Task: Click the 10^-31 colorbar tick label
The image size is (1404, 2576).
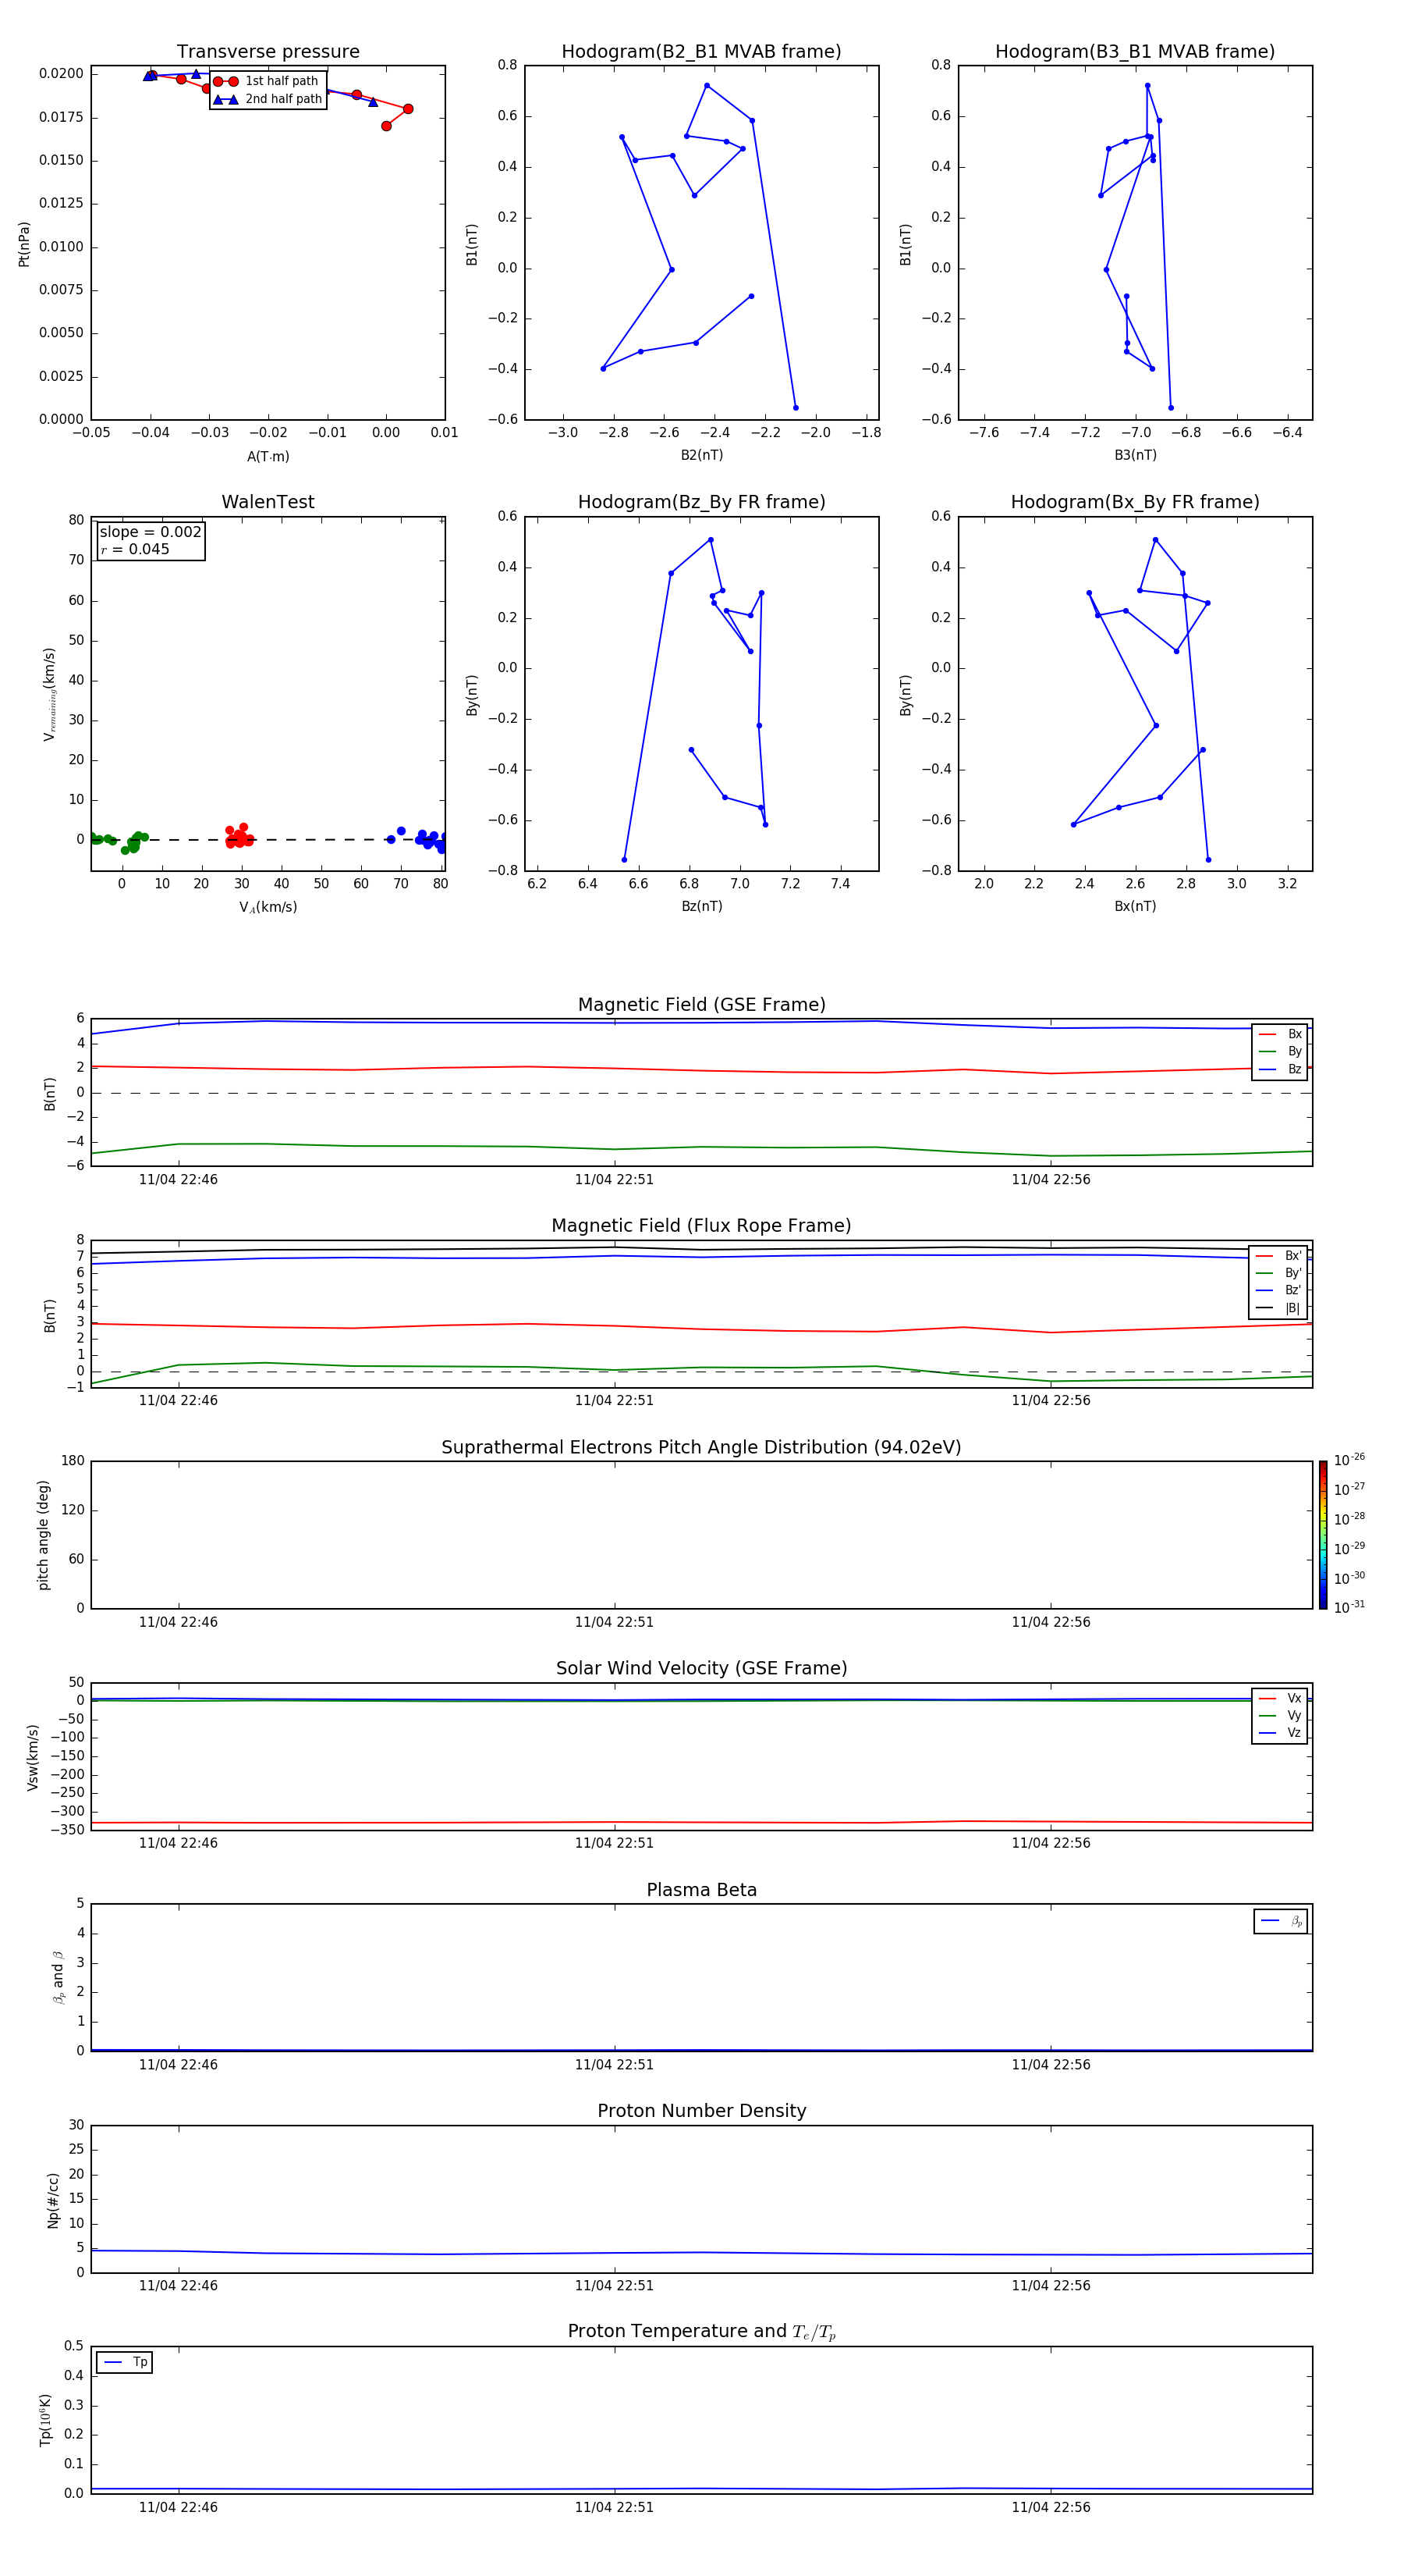Action: click(x=1349, y=1607)
